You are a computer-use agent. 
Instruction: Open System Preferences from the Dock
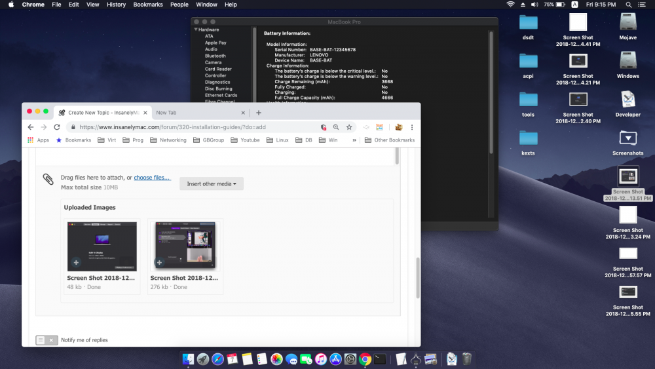coord(350,359)
